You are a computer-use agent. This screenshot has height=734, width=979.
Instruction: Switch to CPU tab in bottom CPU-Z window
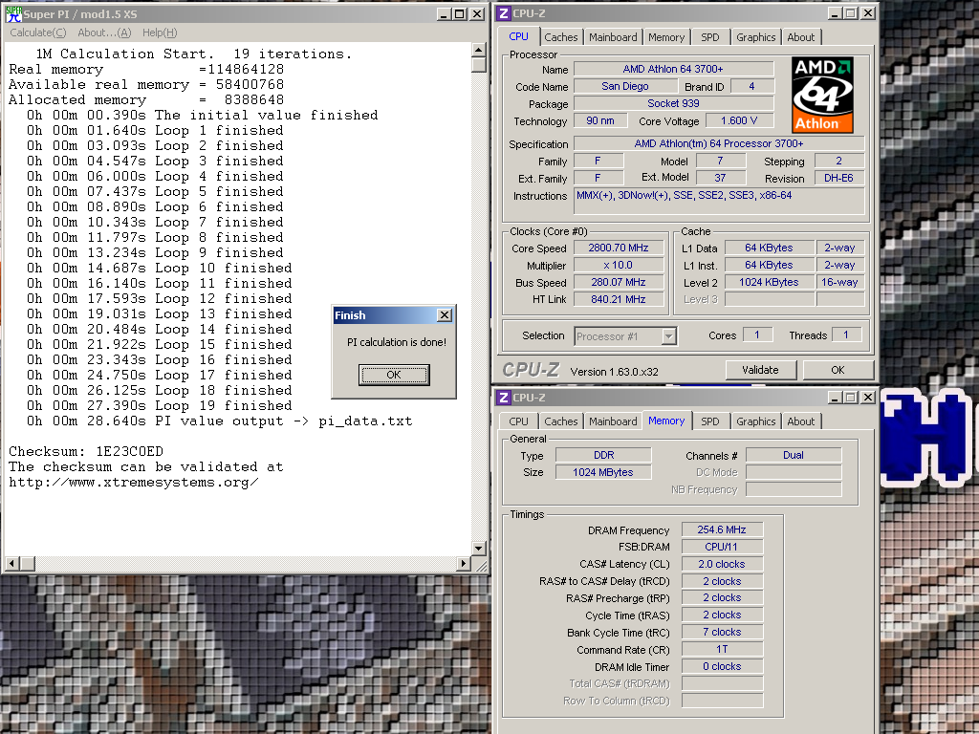(518, 421)
